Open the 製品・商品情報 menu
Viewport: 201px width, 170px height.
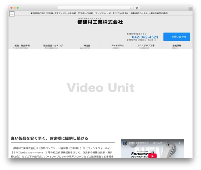(x=22, y=46)
